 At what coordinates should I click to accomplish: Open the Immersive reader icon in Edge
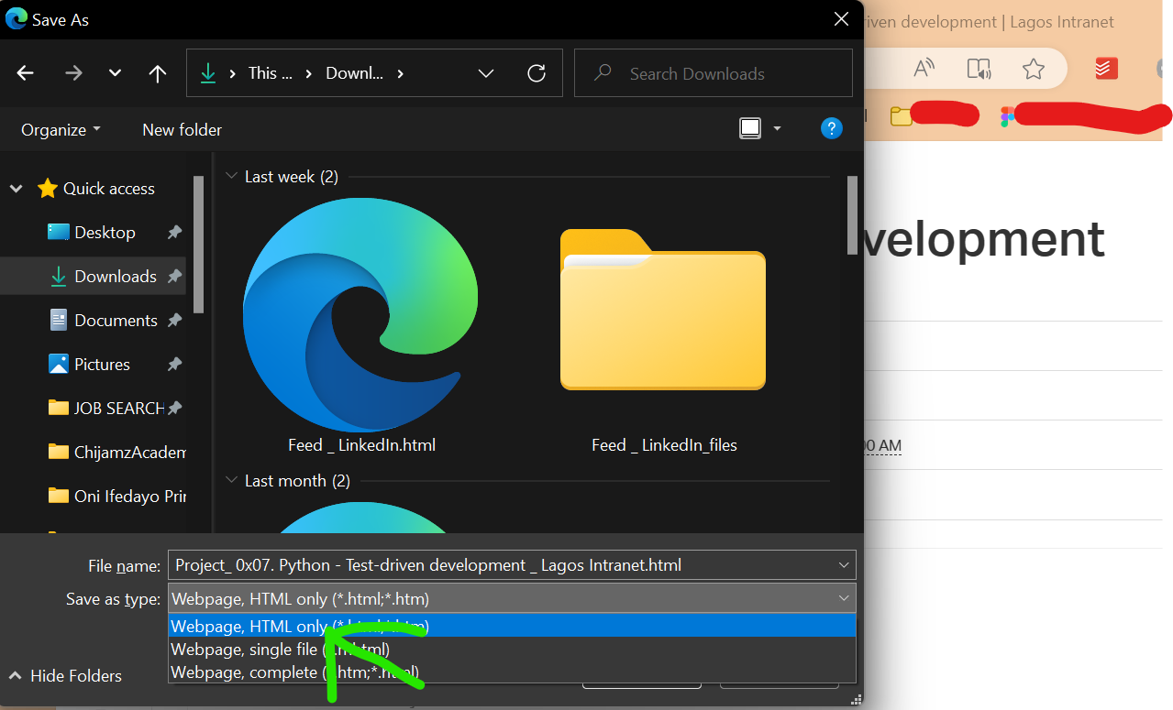point(979,69)
